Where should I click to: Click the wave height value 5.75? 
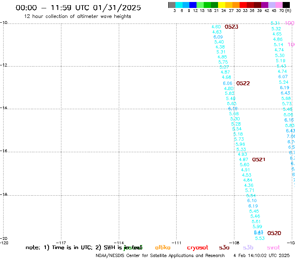click(x=223, y=62)
